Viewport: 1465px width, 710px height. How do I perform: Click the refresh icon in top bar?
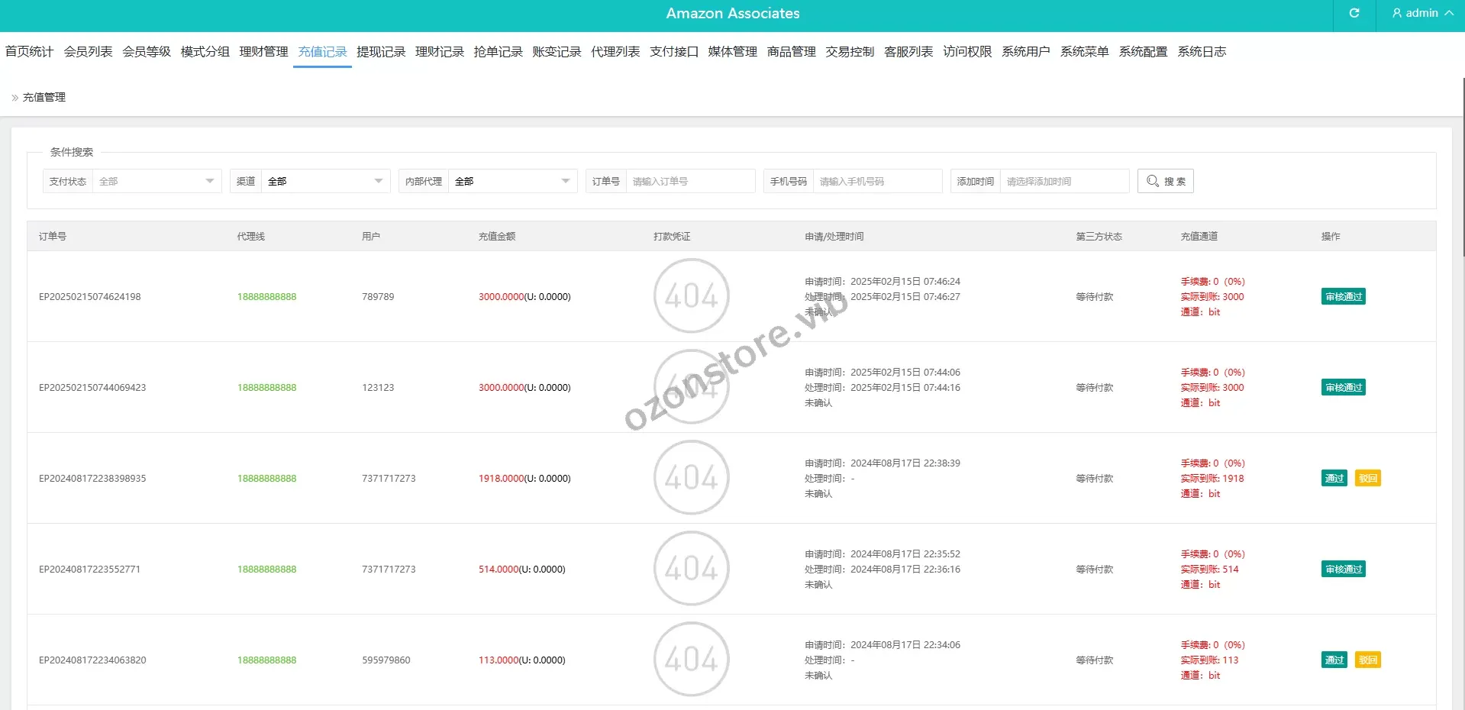(x=1354, y=13)
